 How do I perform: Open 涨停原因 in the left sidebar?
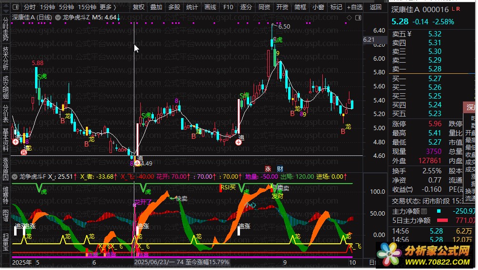pos(5,169)
